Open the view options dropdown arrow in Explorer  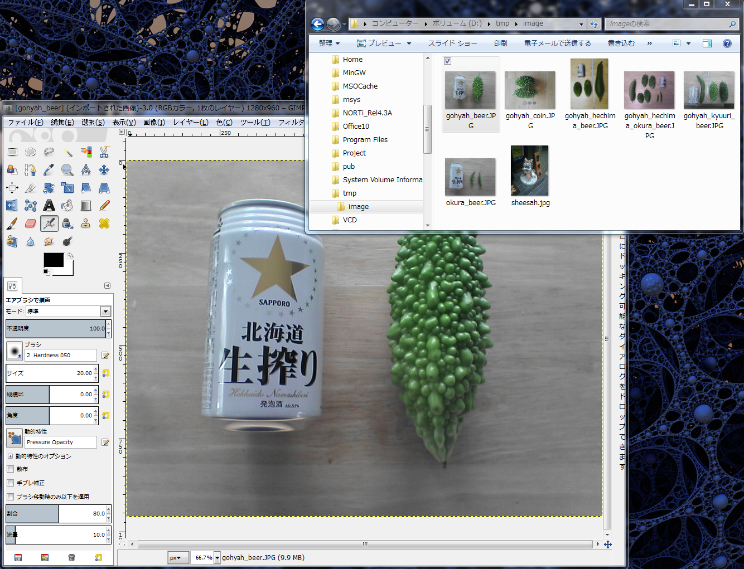(688, 43)
